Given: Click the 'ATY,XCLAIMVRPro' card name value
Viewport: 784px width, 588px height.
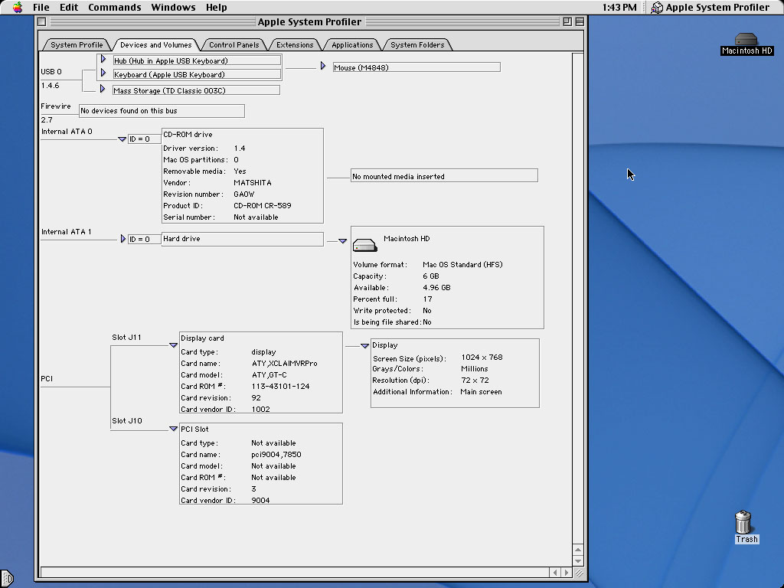Looking at the screenshot, I should (x=285, y=364).
